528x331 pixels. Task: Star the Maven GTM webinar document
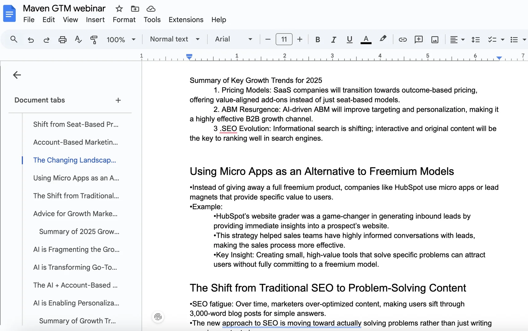[119, 9]
